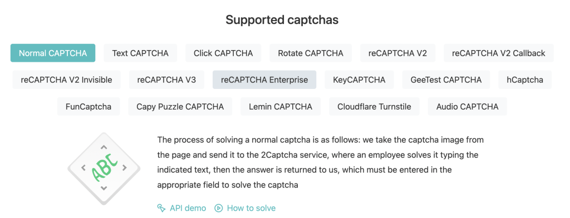Choose the Cloudflare Turnstile tab
The width and height of the screenshot is (570, 218).
click(375, 106)
